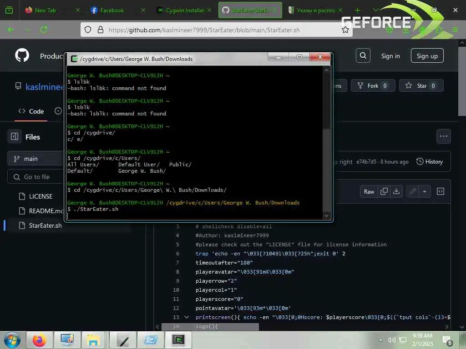Open the three-dots more options button

[443, 136]
